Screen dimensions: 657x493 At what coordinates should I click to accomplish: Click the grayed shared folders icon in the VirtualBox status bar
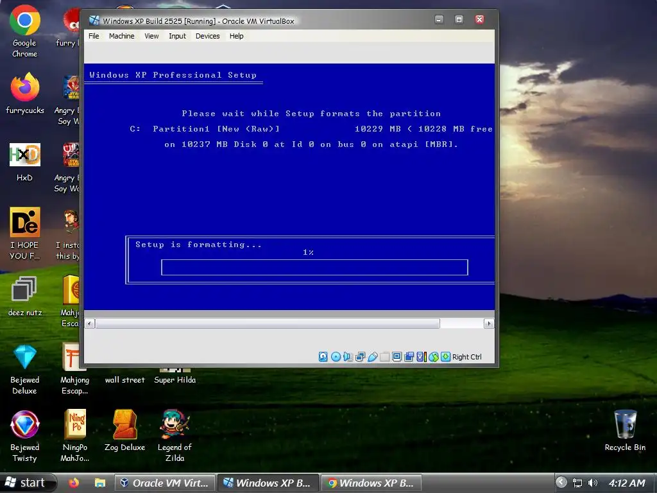click(385, 357)
